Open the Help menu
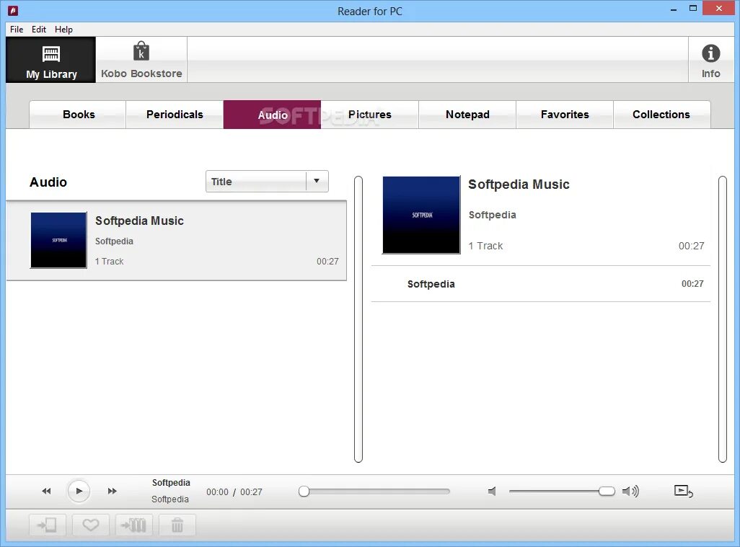The width and height of the screenshot is (740, 547). pyautogui.click(x=63, y=30)
